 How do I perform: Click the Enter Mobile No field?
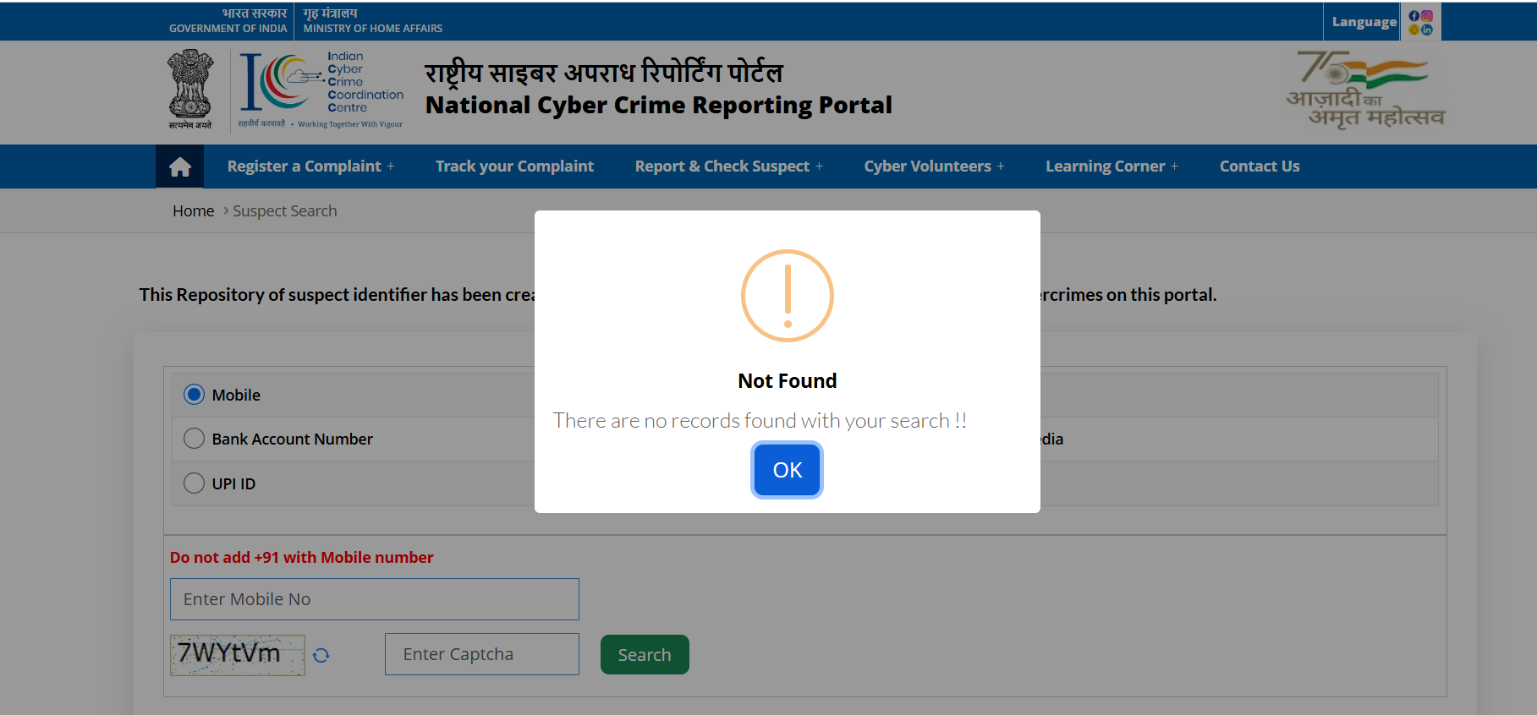click(x=375, y=599)
